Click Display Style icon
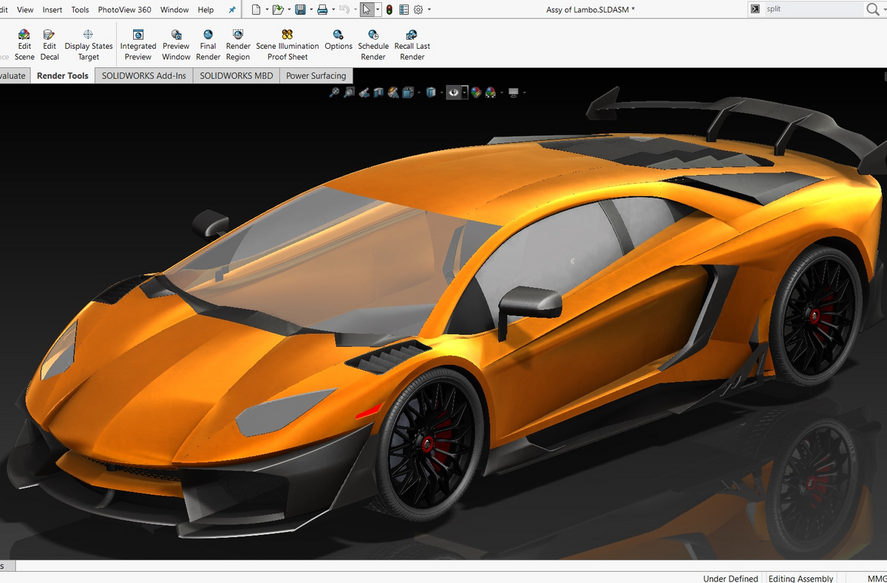 click(431, 92)
